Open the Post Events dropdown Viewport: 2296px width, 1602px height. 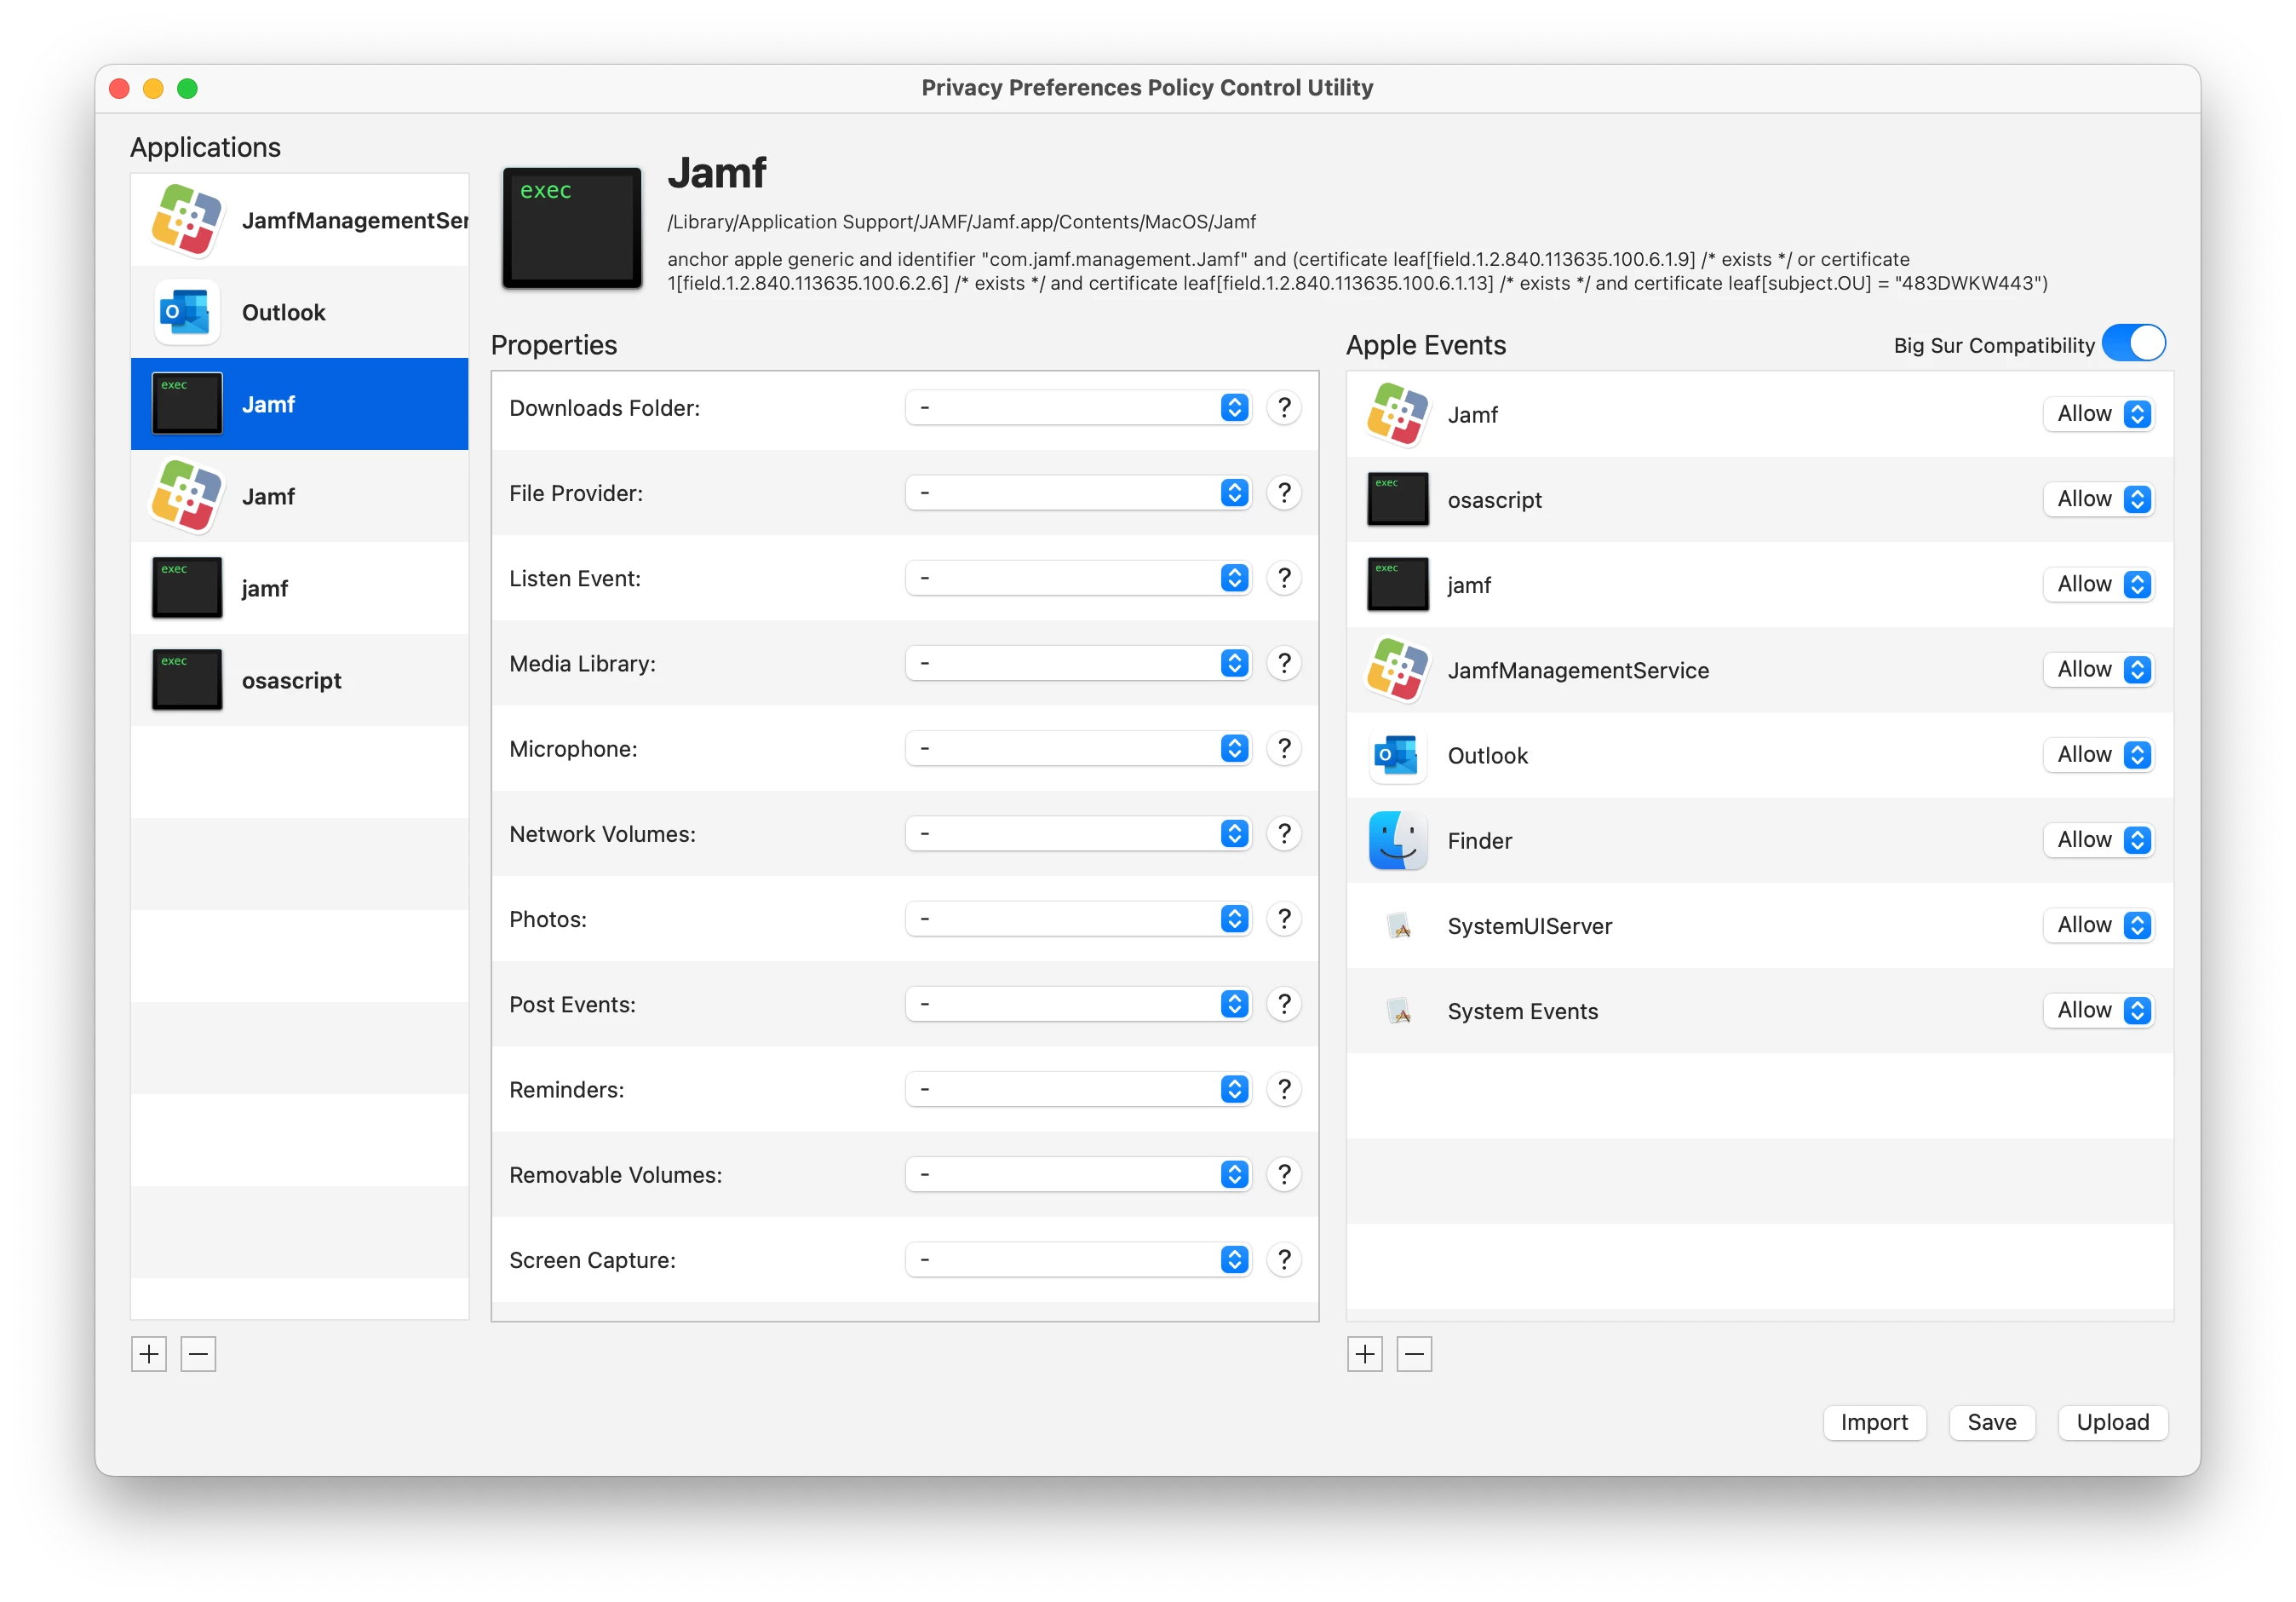(x=1078, y=1004)
